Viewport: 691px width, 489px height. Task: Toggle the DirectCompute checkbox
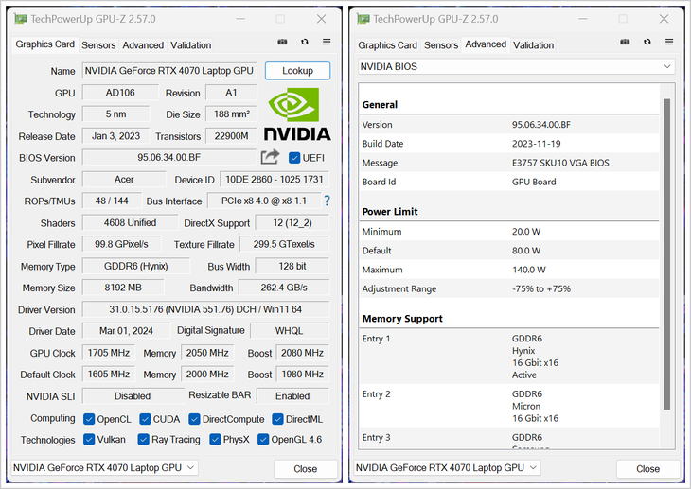194,419
